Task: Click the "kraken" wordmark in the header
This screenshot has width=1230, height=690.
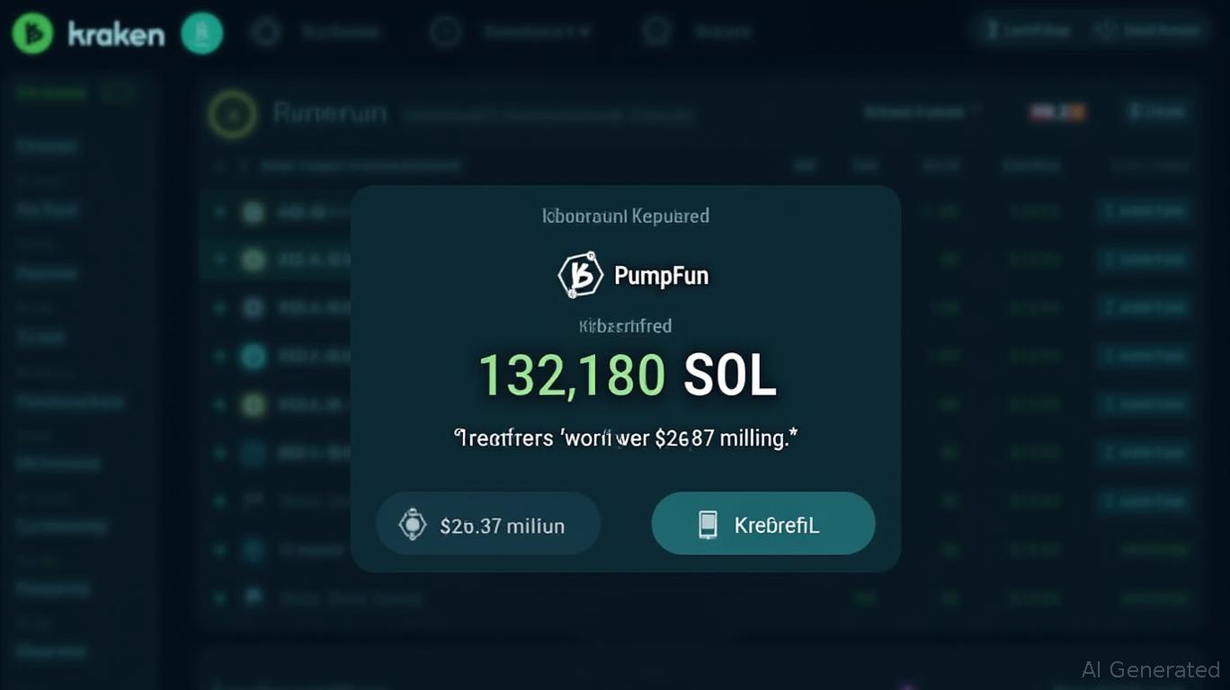Action: pos(116,34)
